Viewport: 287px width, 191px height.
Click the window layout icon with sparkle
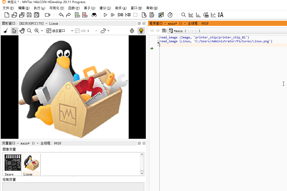[x=161, y=15]
